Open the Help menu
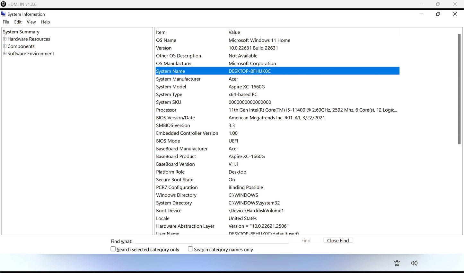Screen dimensions: 464x273 tap(46, 22)
